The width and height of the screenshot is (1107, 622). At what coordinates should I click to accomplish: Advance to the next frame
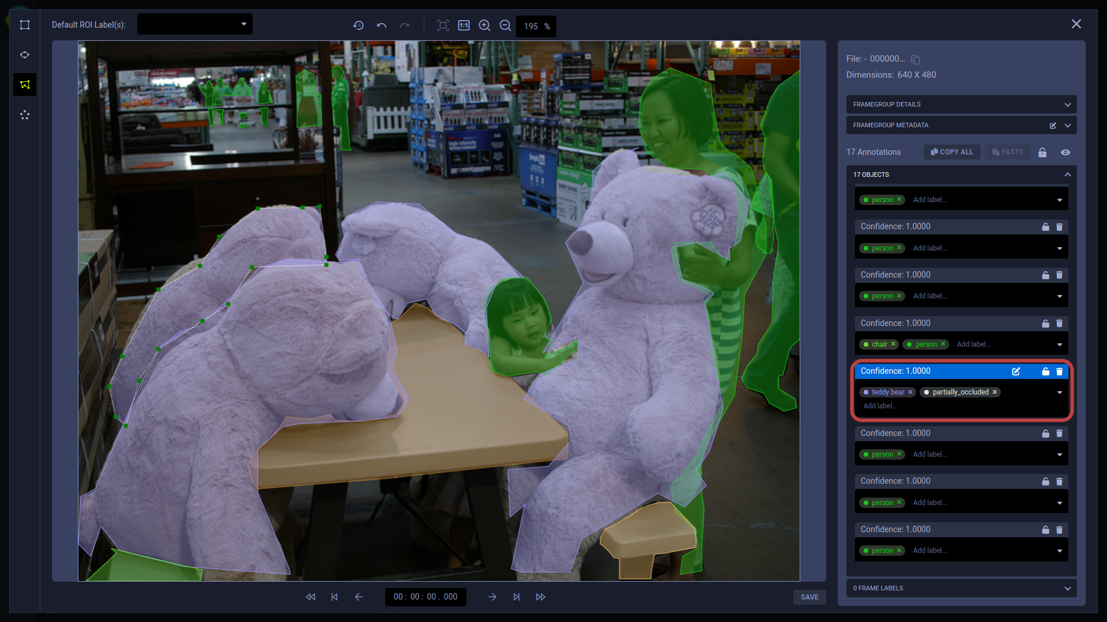point(493,597)
